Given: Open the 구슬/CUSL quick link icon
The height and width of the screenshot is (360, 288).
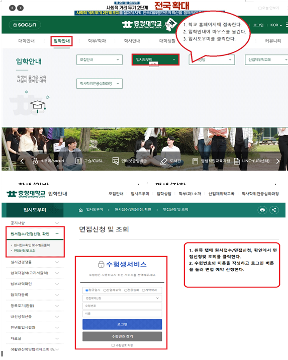Looking at the screenshot, I should [78, 161].
